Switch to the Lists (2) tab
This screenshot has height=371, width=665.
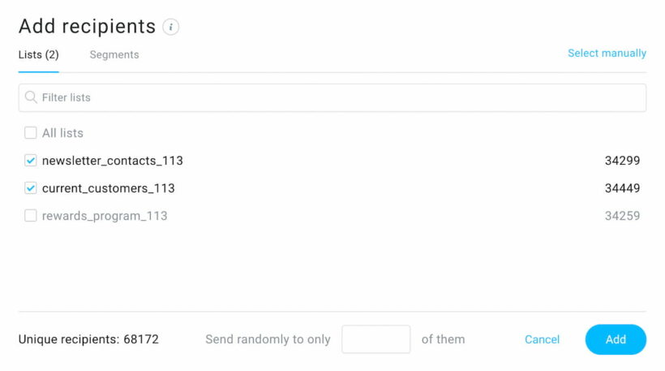click(38, 55)
